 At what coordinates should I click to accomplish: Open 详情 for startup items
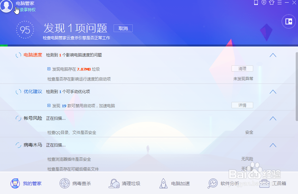[x=242, y=105]
